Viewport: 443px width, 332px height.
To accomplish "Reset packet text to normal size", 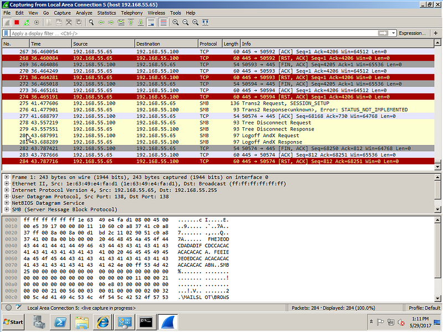I will [195, 23].
